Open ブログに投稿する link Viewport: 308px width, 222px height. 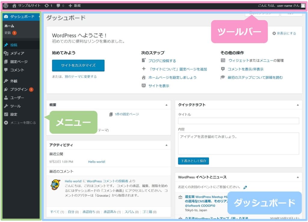(162, 61)
